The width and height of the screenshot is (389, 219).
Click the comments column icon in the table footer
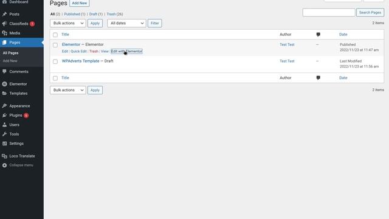pyautogui.click(x=318, y=78)
